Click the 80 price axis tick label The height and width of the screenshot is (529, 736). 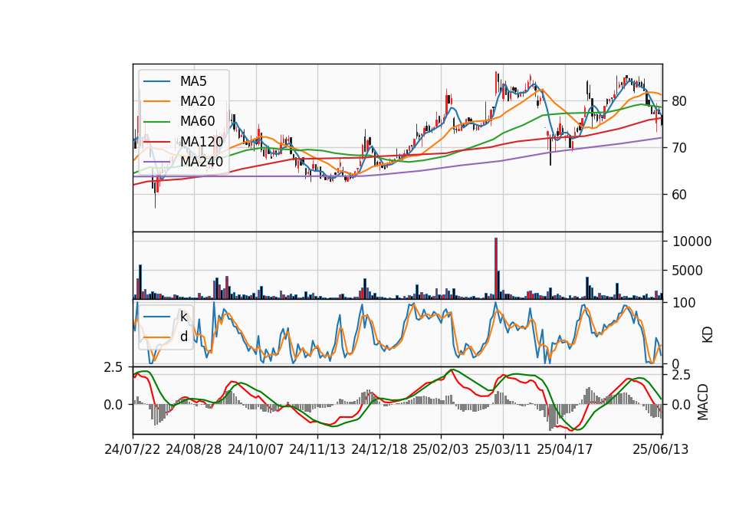pos(678,101)
